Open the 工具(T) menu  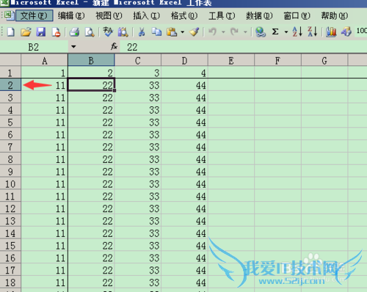tap(222, 16)
